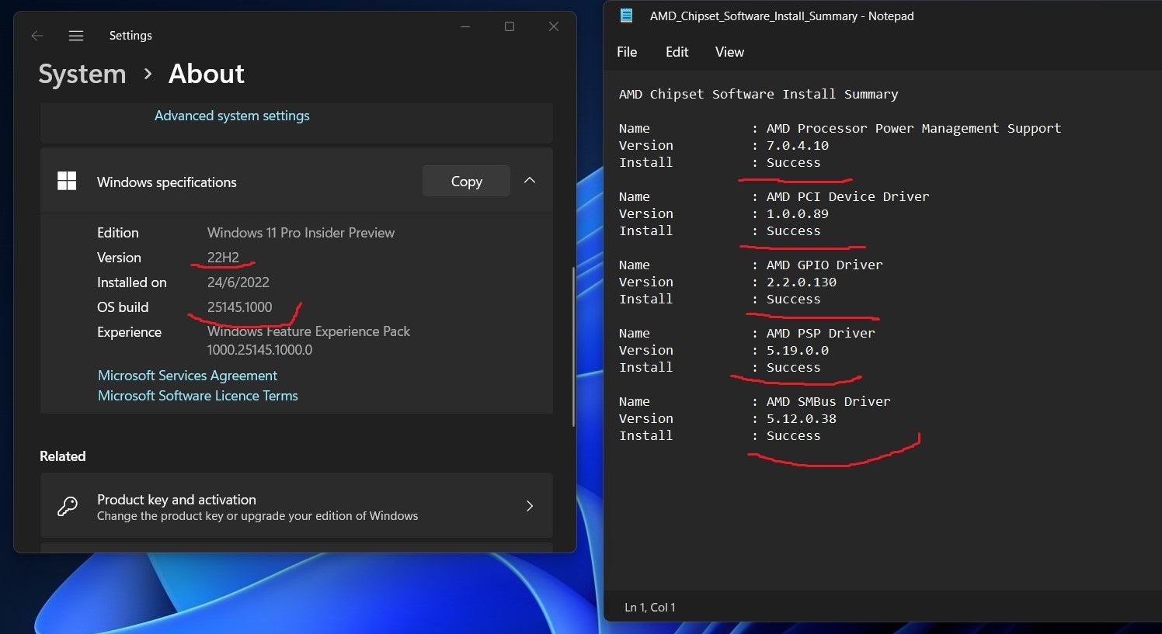Click the AMD GPIO Driver line
This screenshot has width=1162, height=634.
click(x=824, y=265)
